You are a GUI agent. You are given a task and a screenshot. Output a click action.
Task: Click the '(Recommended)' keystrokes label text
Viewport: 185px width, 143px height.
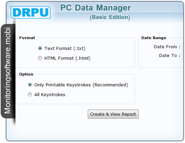click(x=110, y=85)
